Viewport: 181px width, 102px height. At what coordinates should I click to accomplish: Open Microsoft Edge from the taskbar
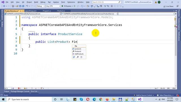[94, 99]
